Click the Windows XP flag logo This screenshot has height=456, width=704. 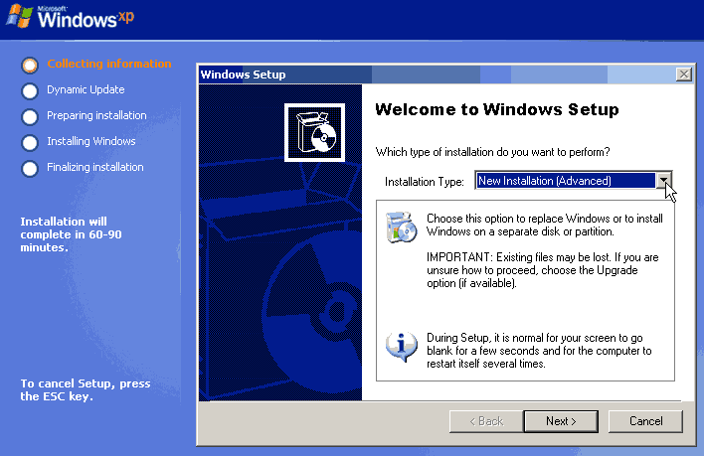point(19,16)
